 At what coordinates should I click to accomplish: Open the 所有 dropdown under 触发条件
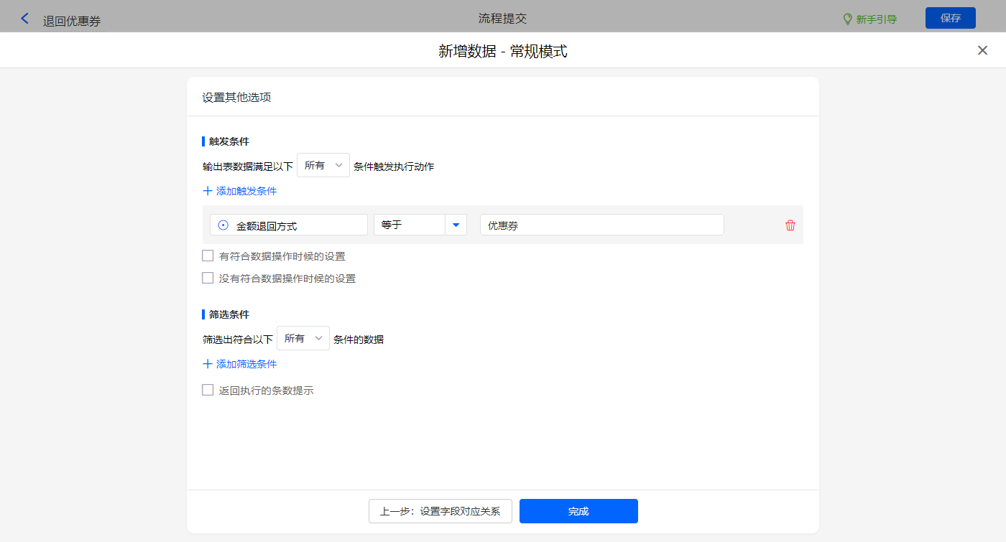[x=323, y=165]
